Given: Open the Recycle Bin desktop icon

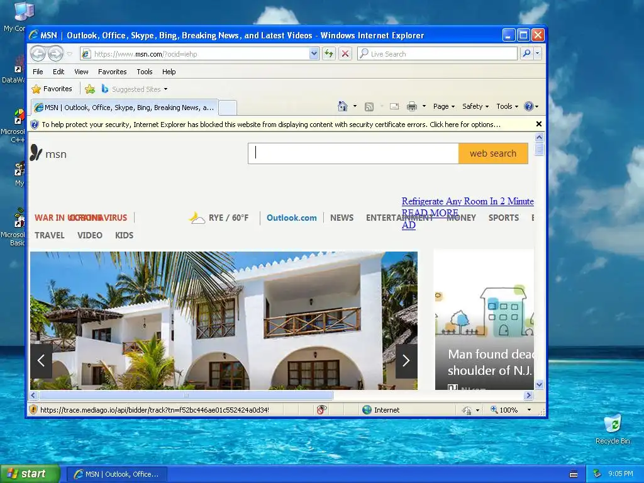Looking at the screenshot, I should coord(613,430).
